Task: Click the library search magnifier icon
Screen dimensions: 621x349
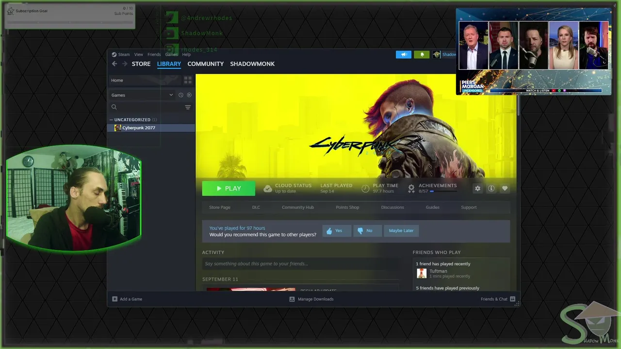Action: [114, 107]
